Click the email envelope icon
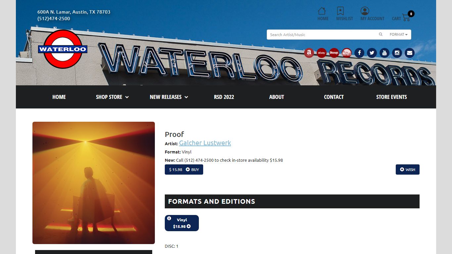The height and width of the screenshot is (254, 452). click(409, 53)
